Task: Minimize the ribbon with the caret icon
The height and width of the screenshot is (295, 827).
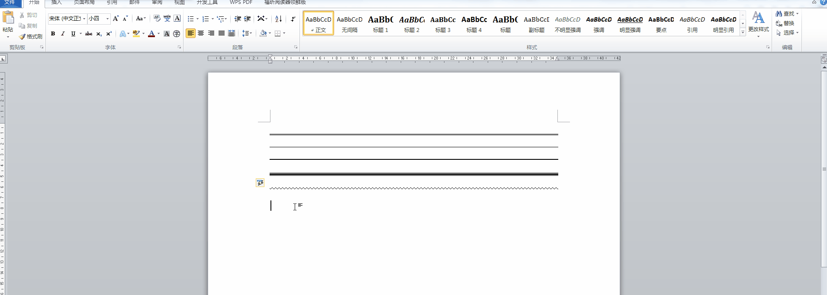Action: pyautogui.click(x=814, y=2)
